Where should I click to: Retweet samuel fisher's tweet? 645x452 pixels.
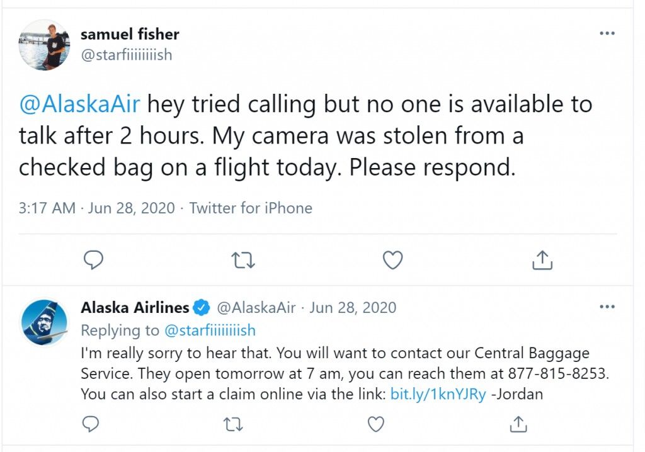[243, 261]
